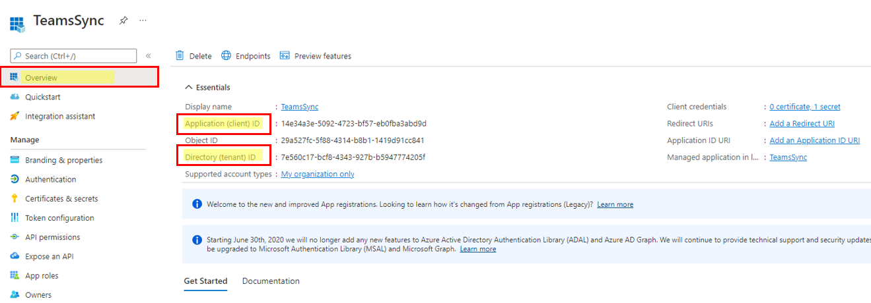
Task: Click the Object ID label
Action: [x=201, y=140]
